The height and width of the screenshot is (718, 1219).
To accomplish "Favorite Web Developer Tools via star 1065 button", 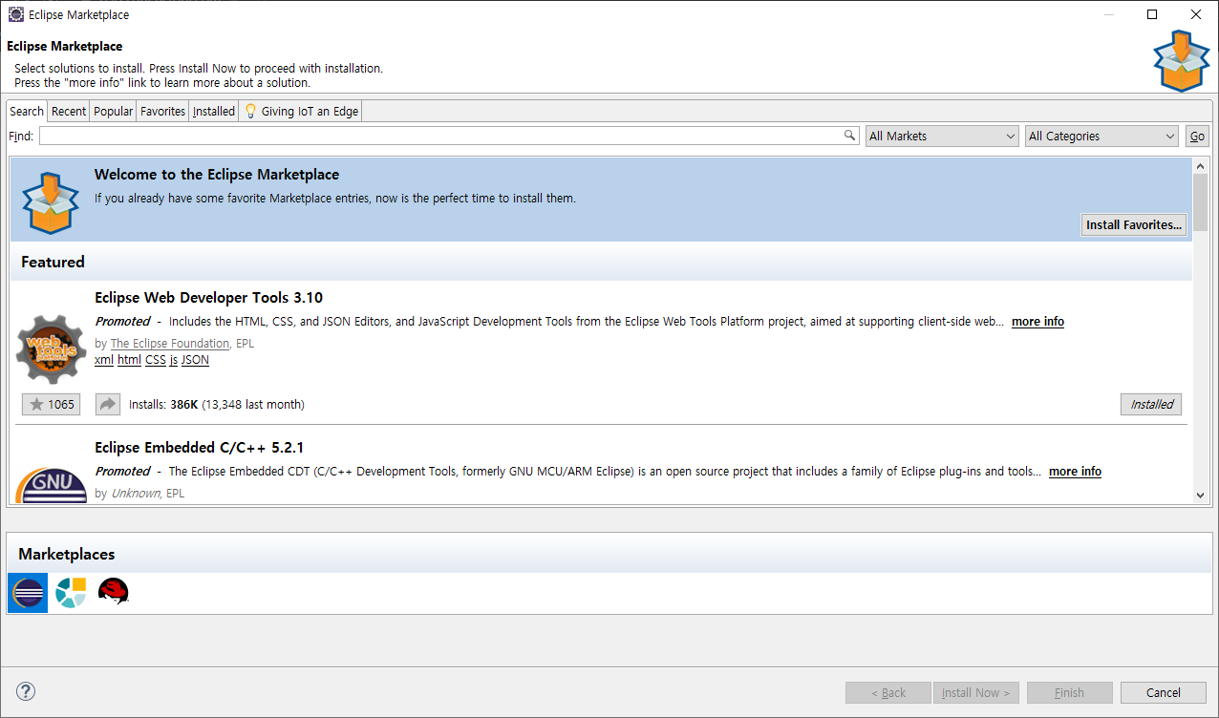I will coord(52,404).
